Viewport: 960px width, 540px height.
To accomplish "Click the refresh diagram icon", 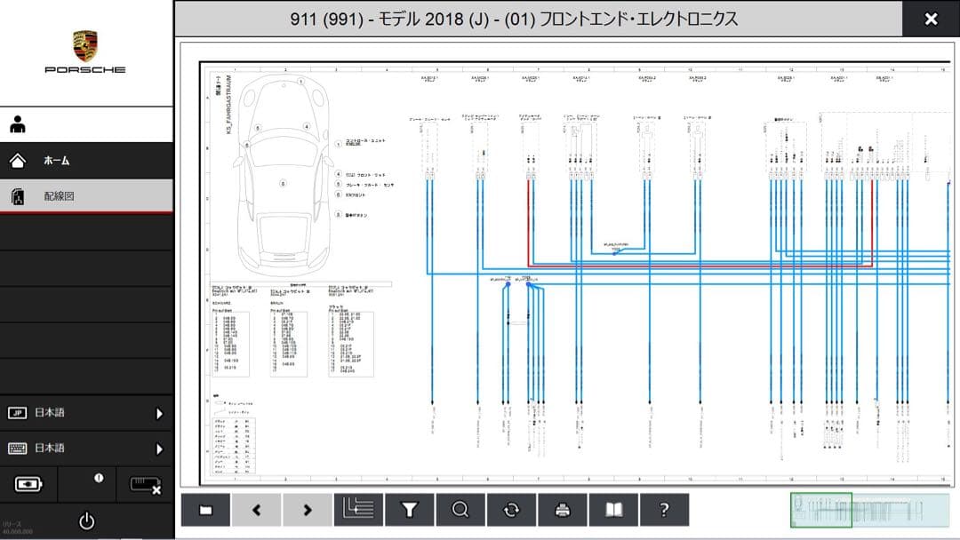I will (x=511, y=509).
